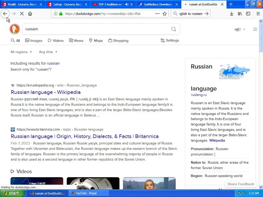Select the Videos search category
Image resolution: width=263 pixels, height=197 pixels.
coord(56,41)
